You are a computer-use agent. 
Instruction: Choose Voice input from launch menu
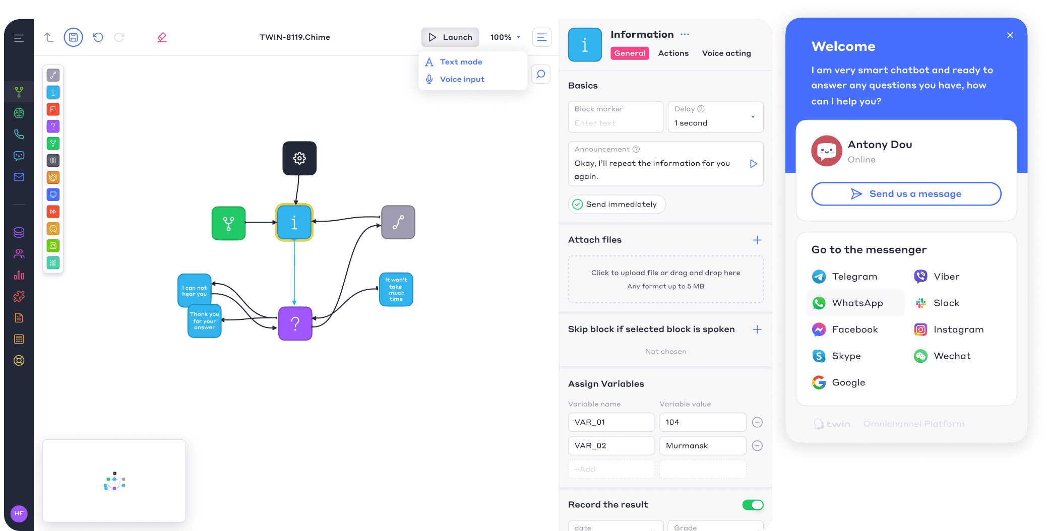[462, 79]
